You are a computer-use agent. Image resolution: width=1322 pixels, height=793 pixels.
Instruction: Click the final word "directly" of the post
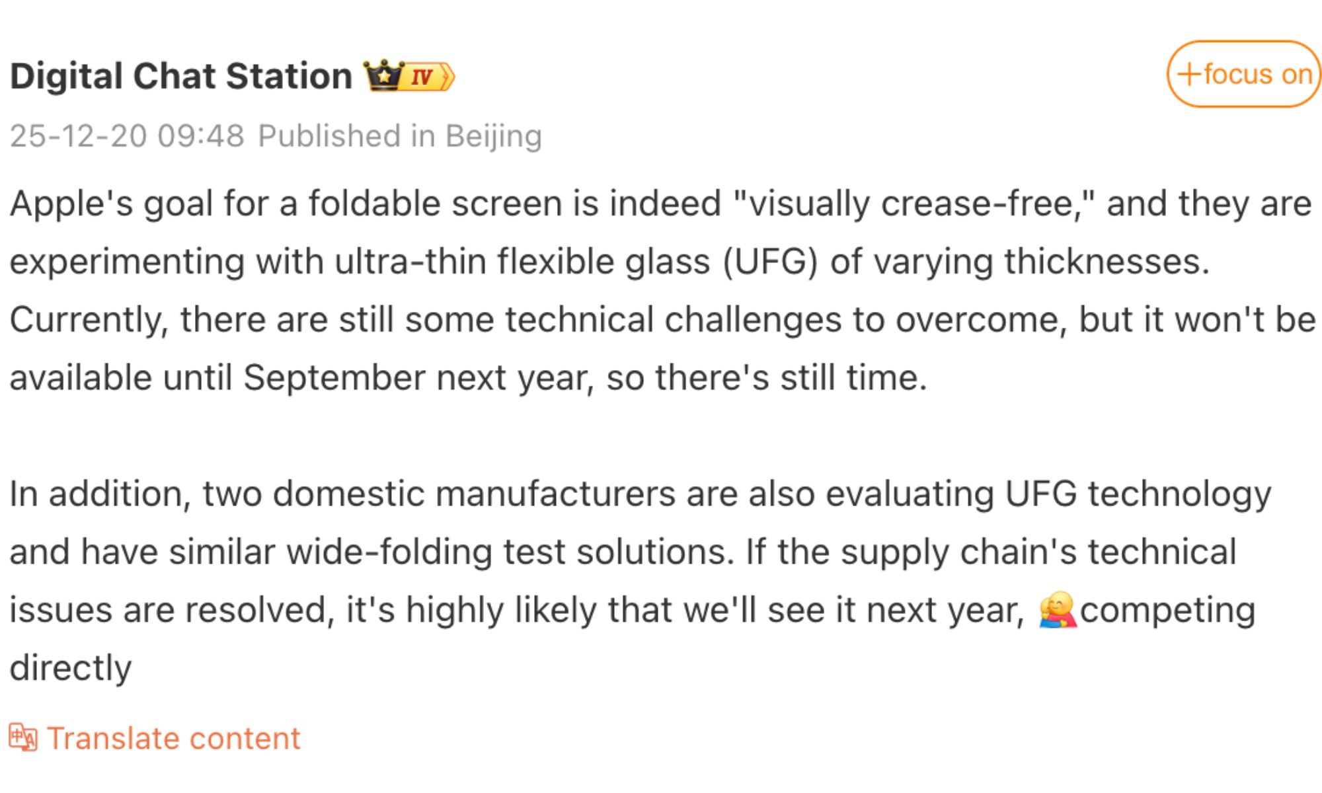[71, 667]
